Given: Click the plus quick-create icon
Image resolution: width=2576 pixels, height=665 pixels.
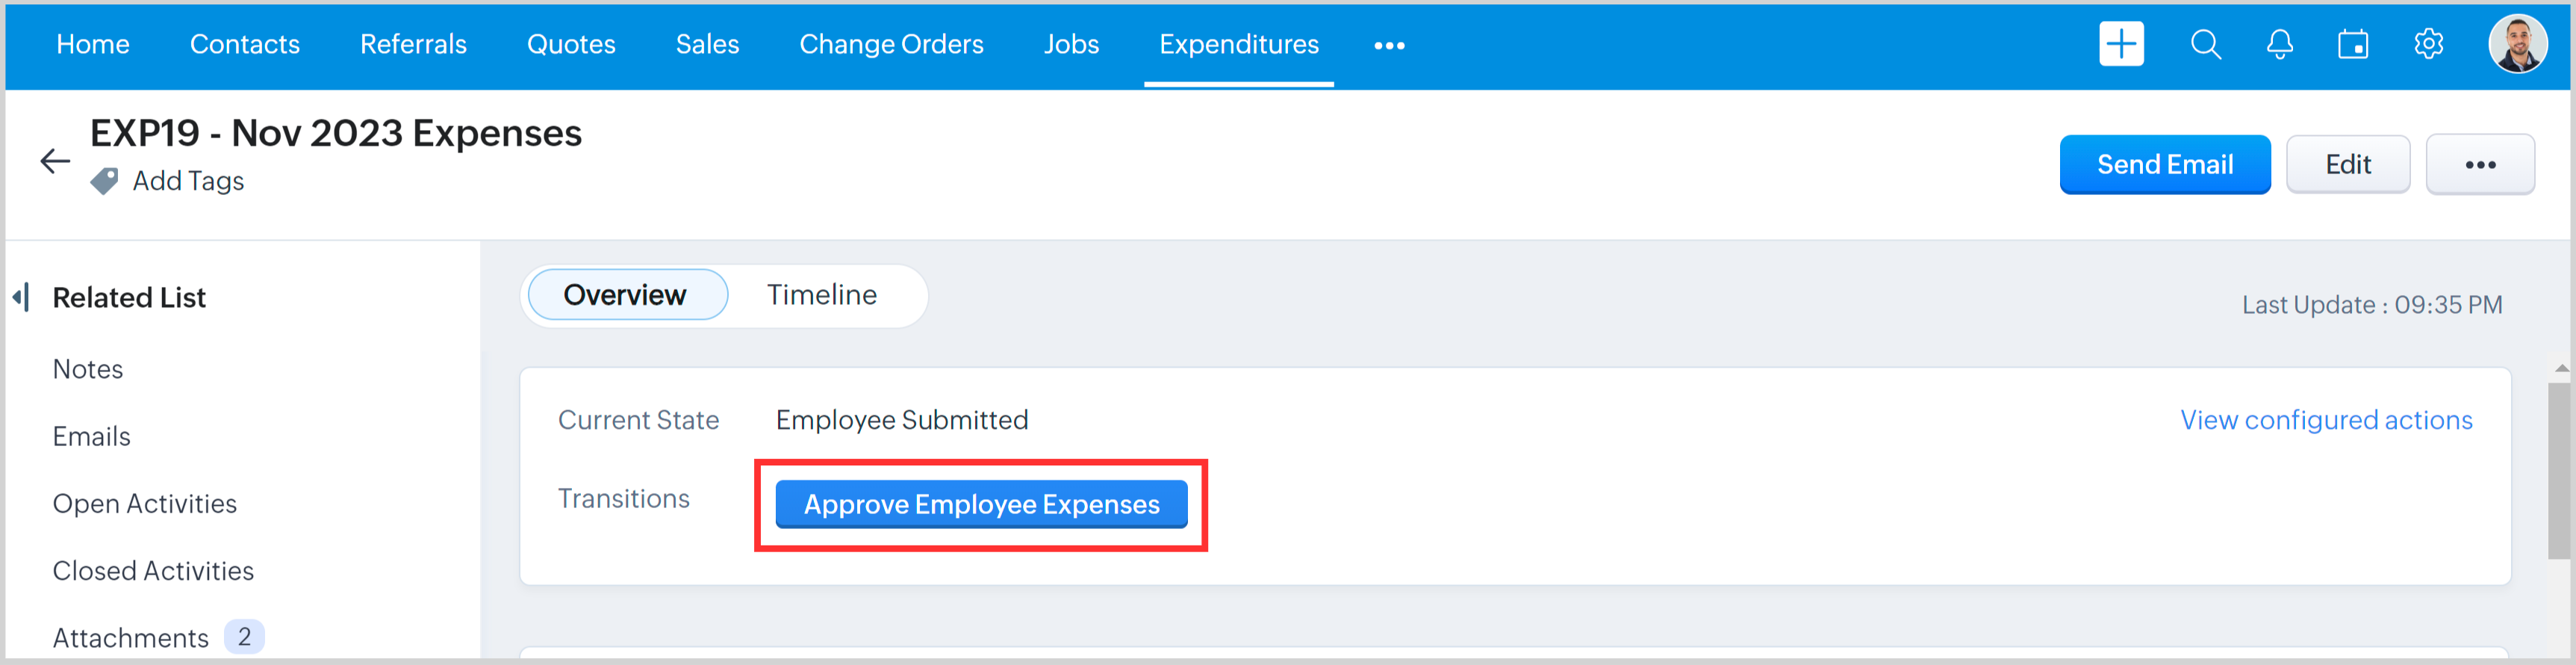Looking at the screenshot, I should pos(2120,44).
